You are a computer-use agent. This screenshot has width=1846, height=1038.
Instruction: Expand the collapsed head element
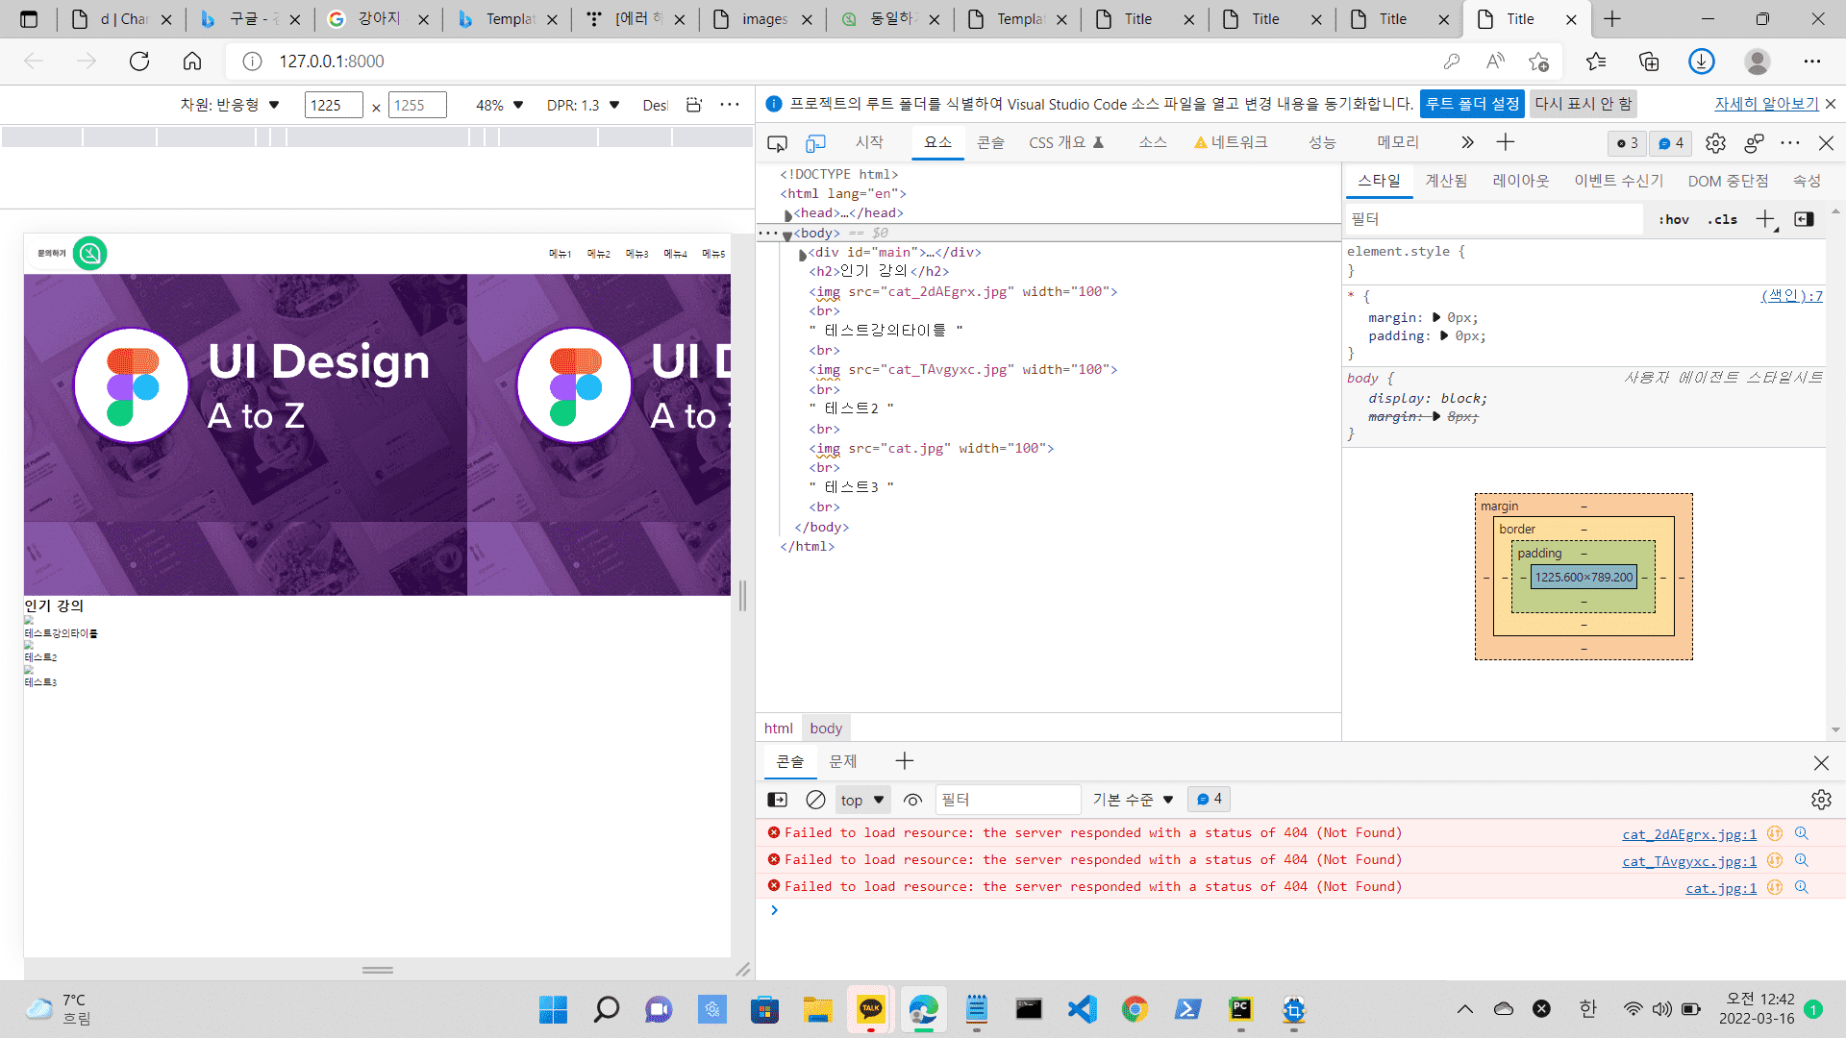tap(788, 214)
